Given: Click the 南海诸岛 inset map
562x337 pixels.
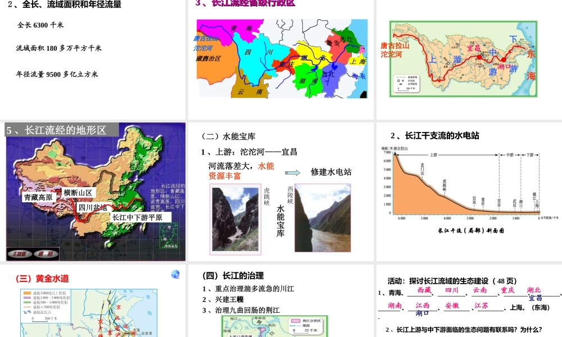Looking at the screenshot, I should tap(169, 235).
